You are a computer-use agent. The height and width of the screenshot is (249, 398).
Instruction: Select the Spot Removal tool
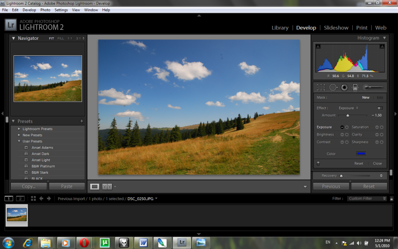[333, 87]
